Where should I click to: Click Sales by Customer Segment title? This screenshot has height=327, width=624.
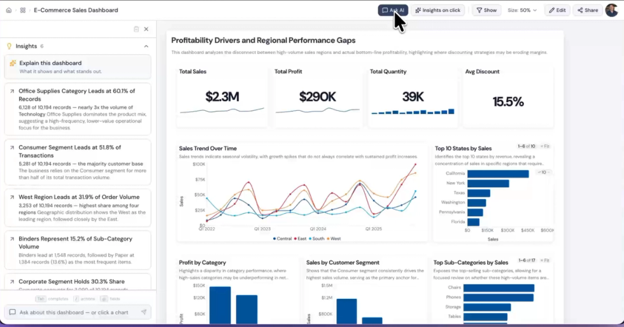343,263
